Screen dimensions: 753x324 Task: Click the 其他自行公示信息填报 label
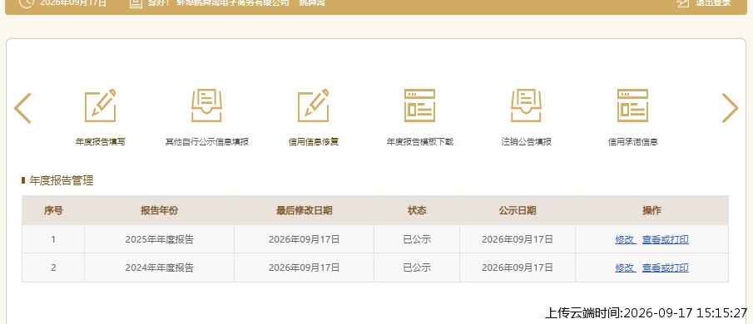[207, 142]
